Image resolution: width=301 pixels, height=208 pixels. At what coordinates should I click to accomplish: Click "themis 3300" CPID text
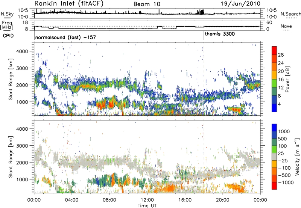point(220,34)
